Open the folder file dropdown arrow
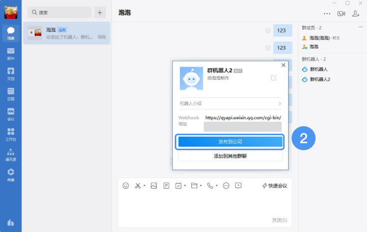 point(200,186)
